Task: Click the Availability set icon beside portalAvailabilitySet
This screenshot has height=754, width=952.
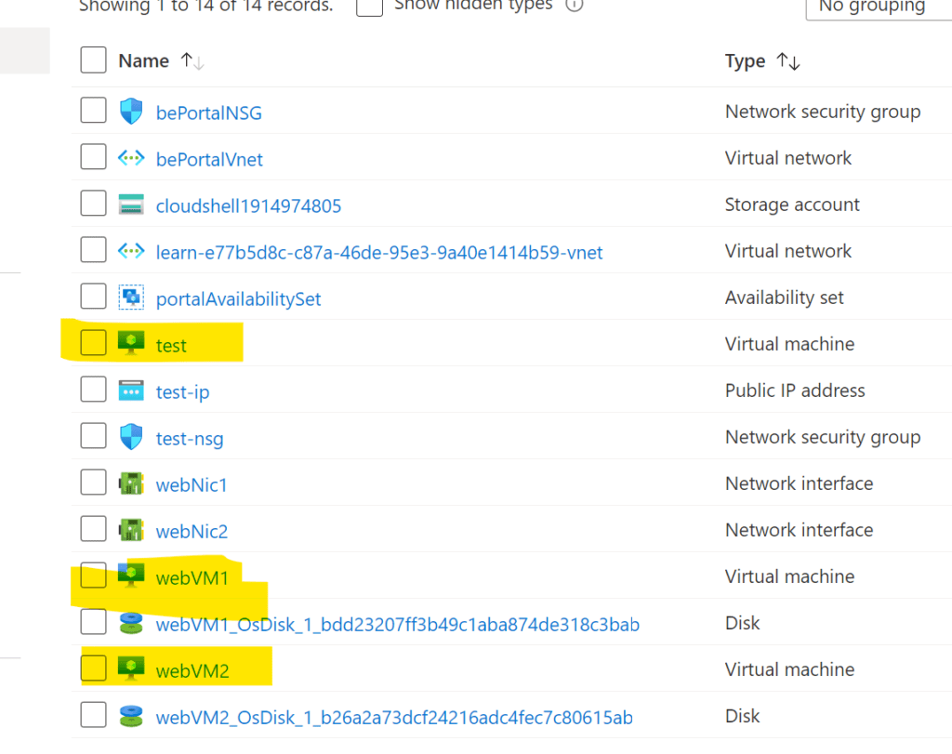Action: click(x=131, y=297)
